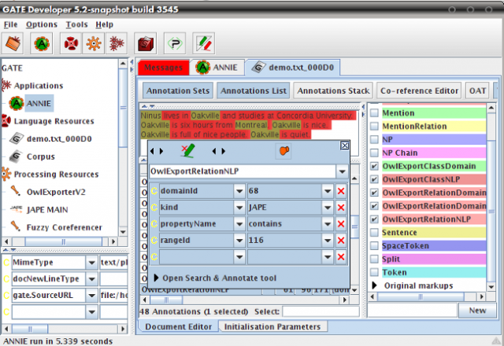504x346 pixels.
Task: Select demo.txt_000D0 in Language Resources tree
Action: [x=59, y=138]
